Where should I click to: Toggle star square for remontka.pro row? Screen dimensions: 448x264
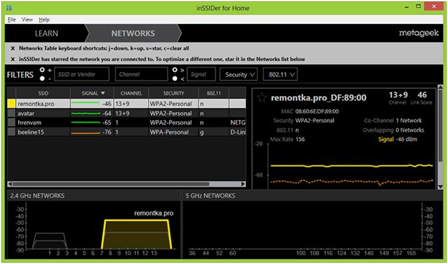click(x=12, y=104)
